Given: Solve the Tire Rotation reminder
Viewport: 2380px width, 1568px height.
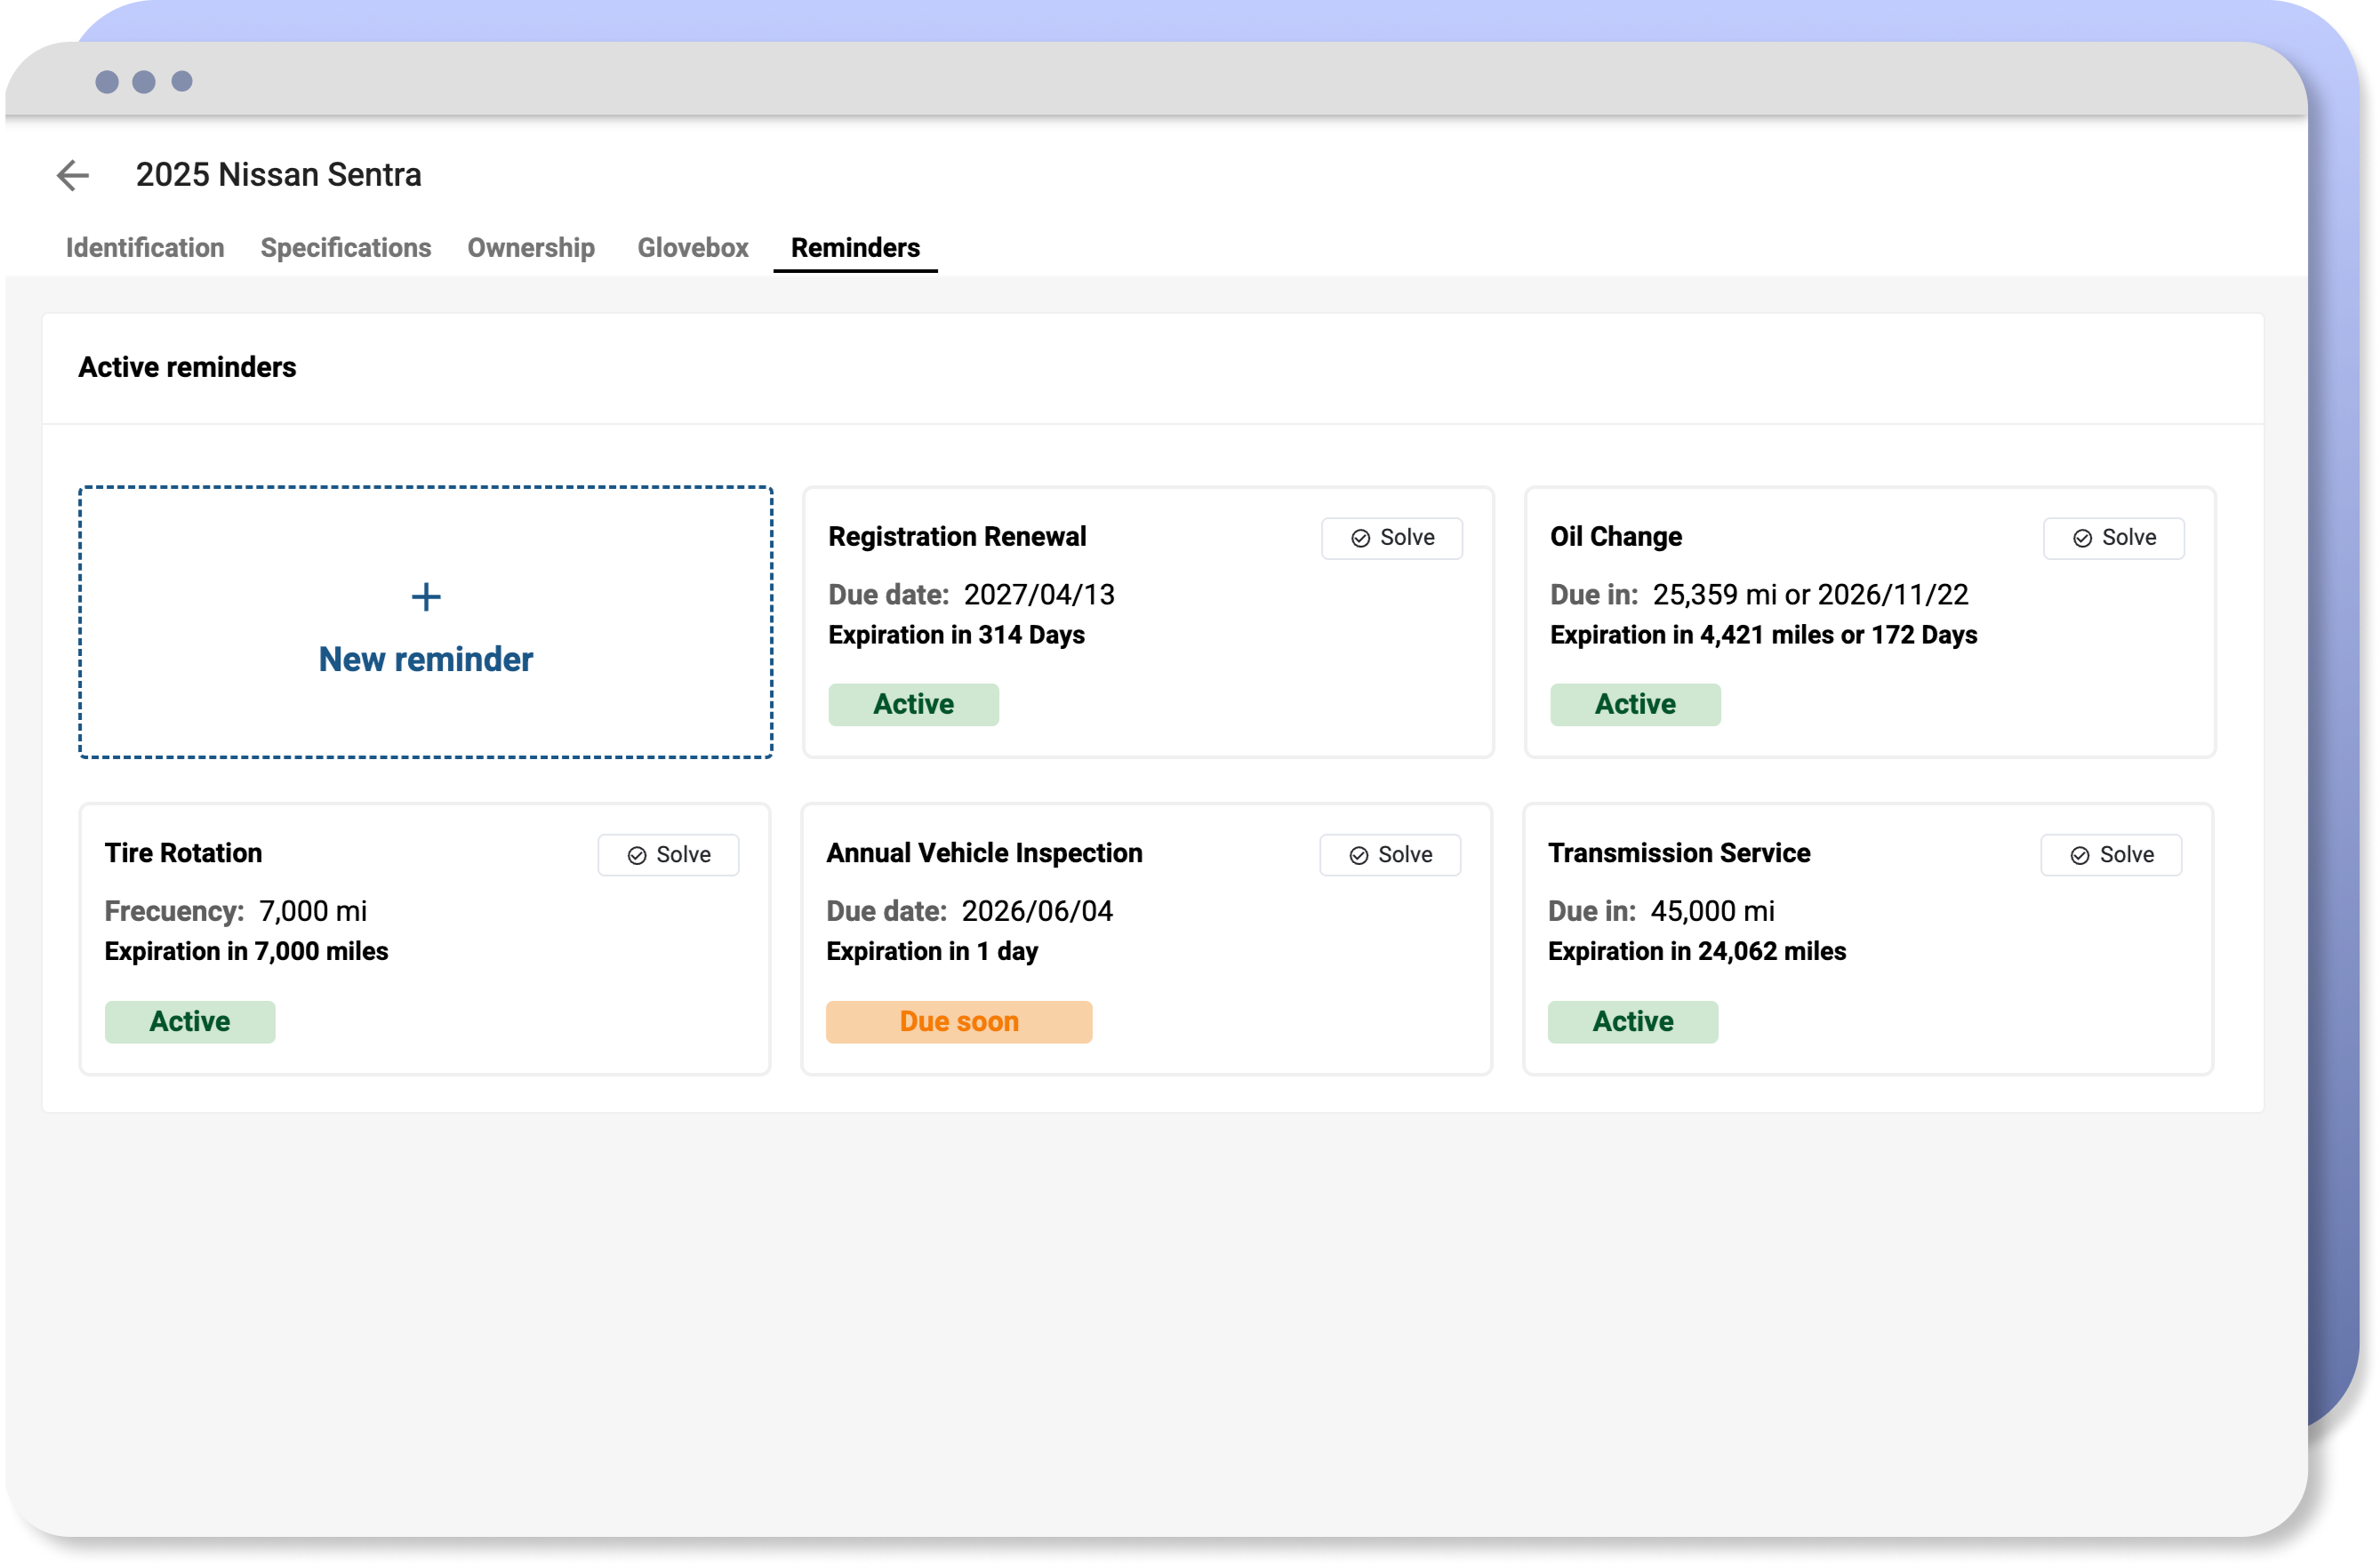Looking at the screenshot, I should pos(669,855).
